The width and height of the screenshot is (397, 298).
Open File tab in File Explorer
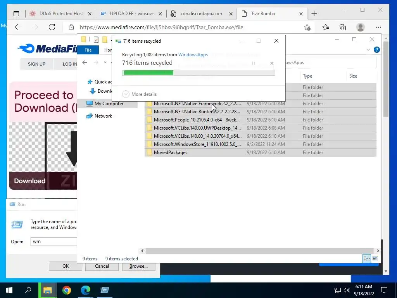88,50
